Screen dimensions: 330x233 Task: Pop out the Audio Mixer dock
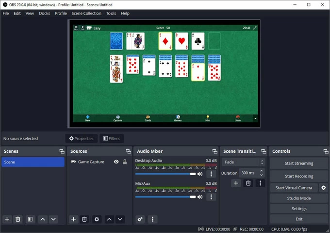[214, 151]
